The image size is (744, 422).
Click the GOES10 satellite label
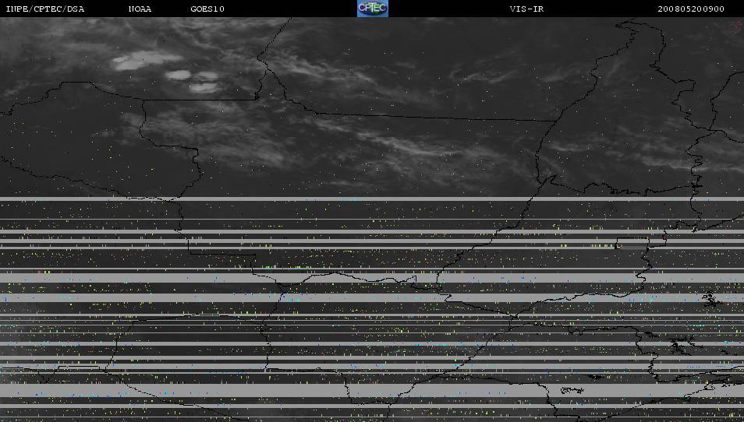point(207,9)
